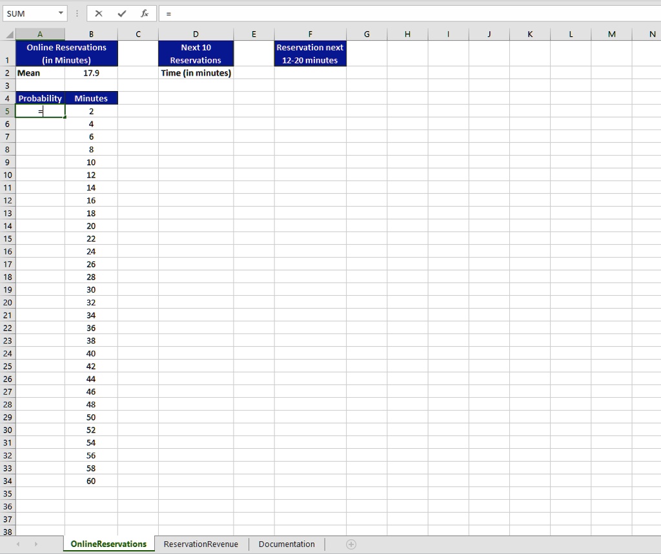661x554 pixels.
Task: Expand the Name Box dropdown arrow
Action: point(61,13)
